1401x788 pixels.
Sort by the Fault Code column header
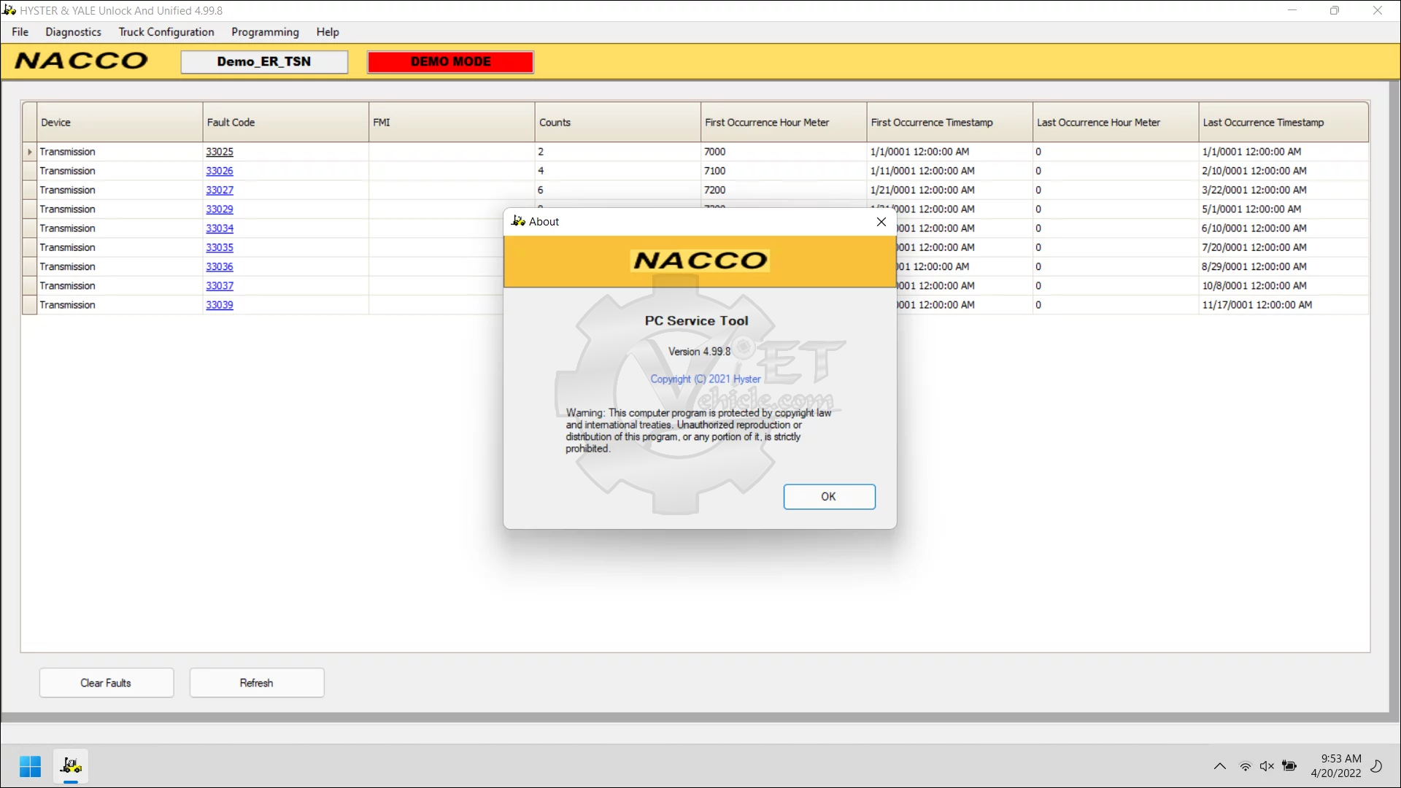(x=285, y=123)
